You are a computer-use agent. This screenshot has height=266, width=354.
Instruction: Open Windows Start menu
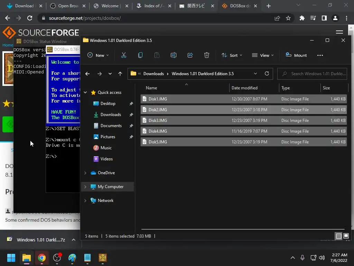pyautogui.click(x=11, y=258)
